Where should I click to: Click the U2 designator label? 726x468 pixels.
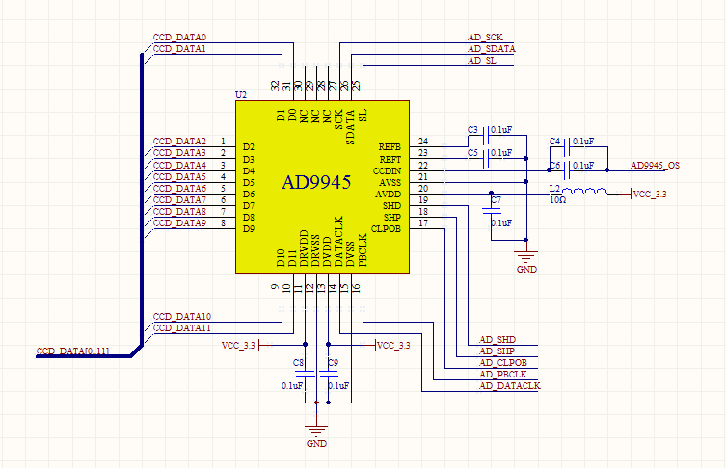241,95
